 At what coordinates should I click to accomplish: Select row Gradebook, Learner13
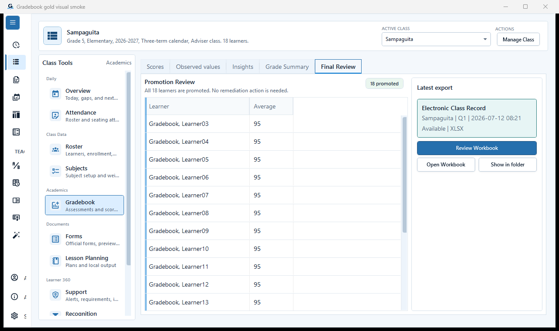[x=273, y=302]
